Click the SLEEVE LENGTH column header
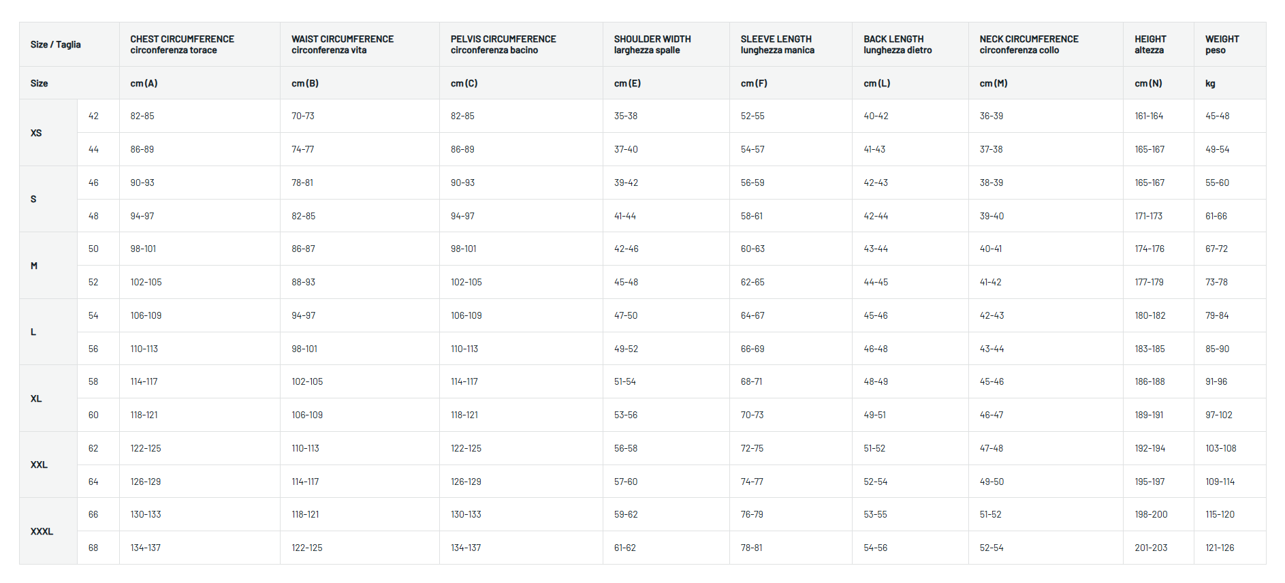 [x=777, y=44]
